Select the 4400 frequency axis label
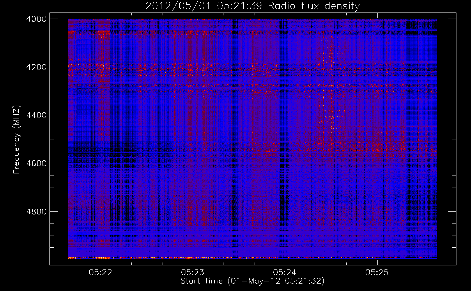This screenshot has height=291, width=471. point(36,115)
